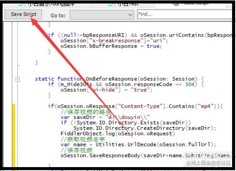Click the 'System.IO.Directory.CreateDirectory(saveDir);' line
Screen dimensions: 236x171
pyautogui.click(x=145, y=128)
